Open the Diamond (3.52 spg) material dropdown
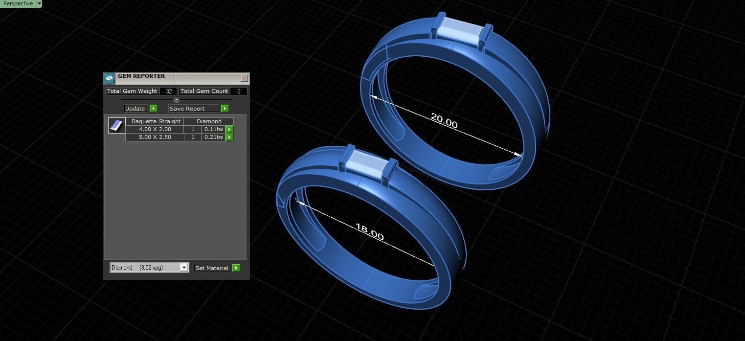The width and height of the screenshot is (745, 341). point(149,268)
